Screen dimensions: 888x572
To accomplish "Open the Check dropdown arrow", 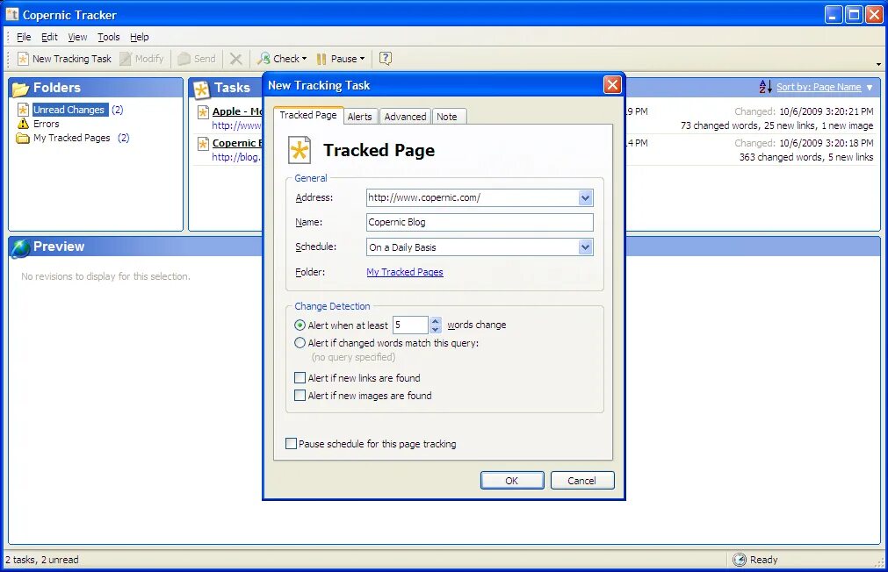I will click(304, 59).
